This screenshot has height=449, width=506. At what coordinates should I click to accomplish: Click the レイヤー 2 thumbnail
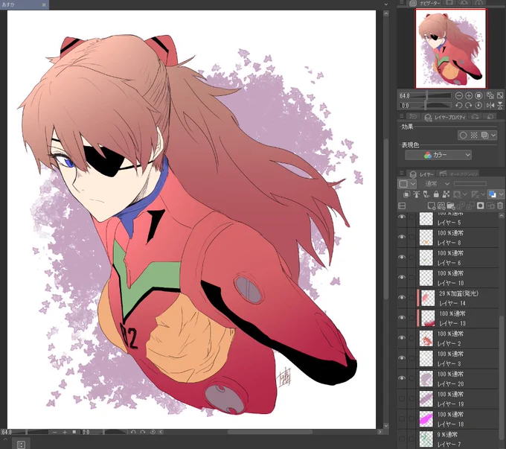pyautogui.click(x=426, y=338)
